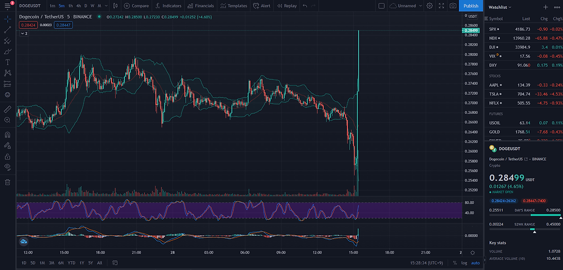This screenshot has height=270, width=563.
Task: Open the more timeframes dropdown arrow
Action: point(106,6)
